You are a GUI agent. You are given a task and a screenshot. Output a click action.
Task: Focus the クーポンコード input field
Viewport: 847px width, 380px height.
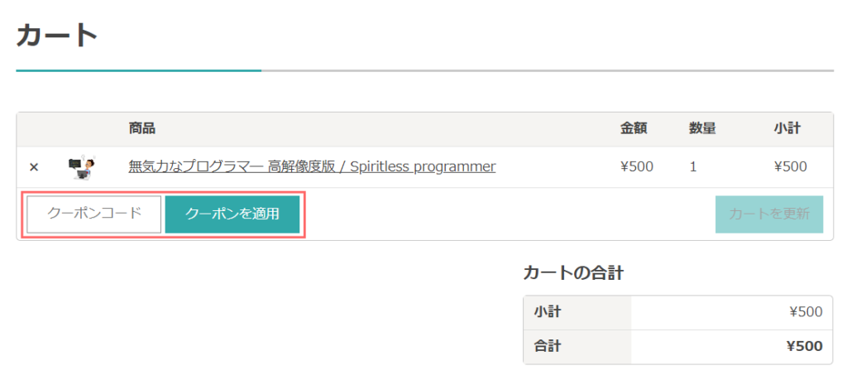94,214
